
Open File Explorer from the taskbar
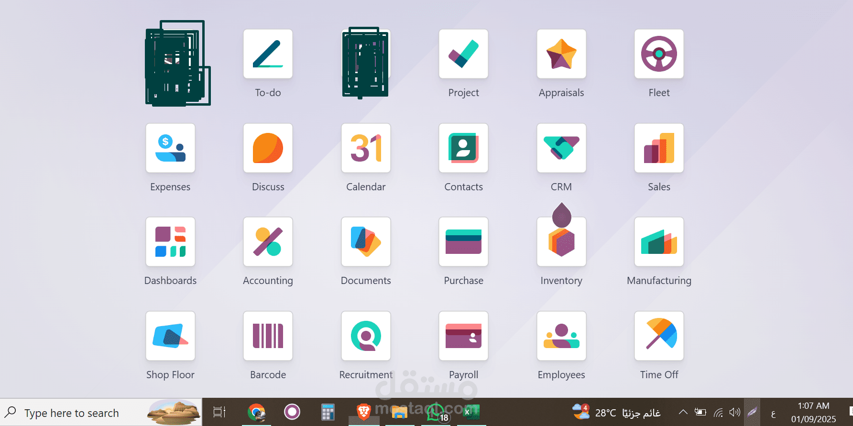pyautogui.click(x=399, y=412)
